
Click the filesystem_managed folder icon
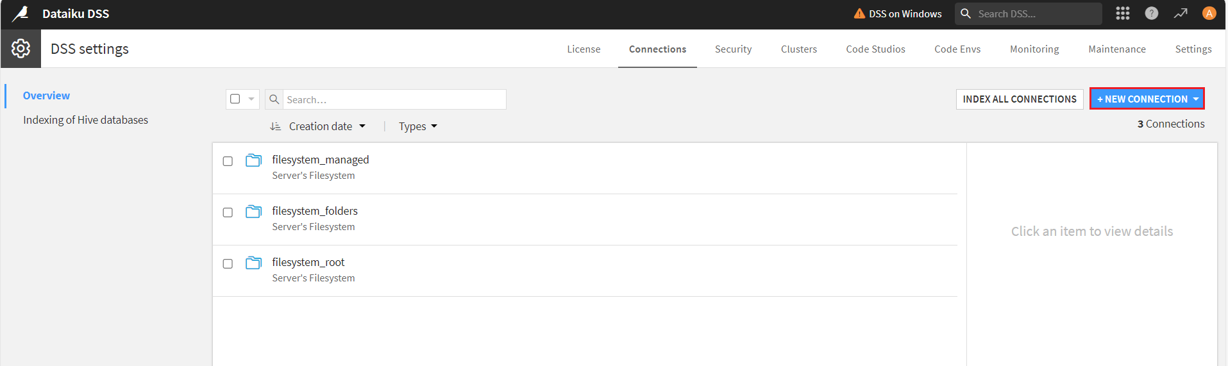pos(254,160)
